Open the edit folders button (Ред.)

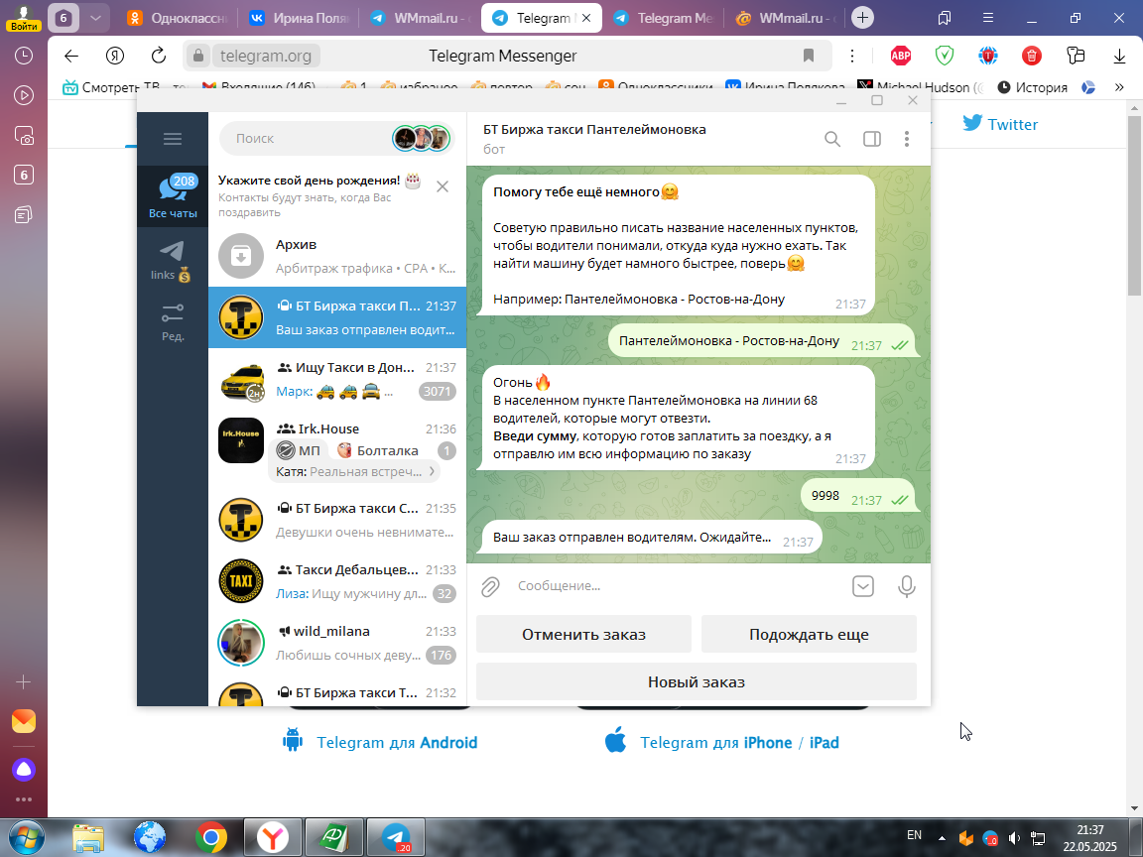pos(173,322)
